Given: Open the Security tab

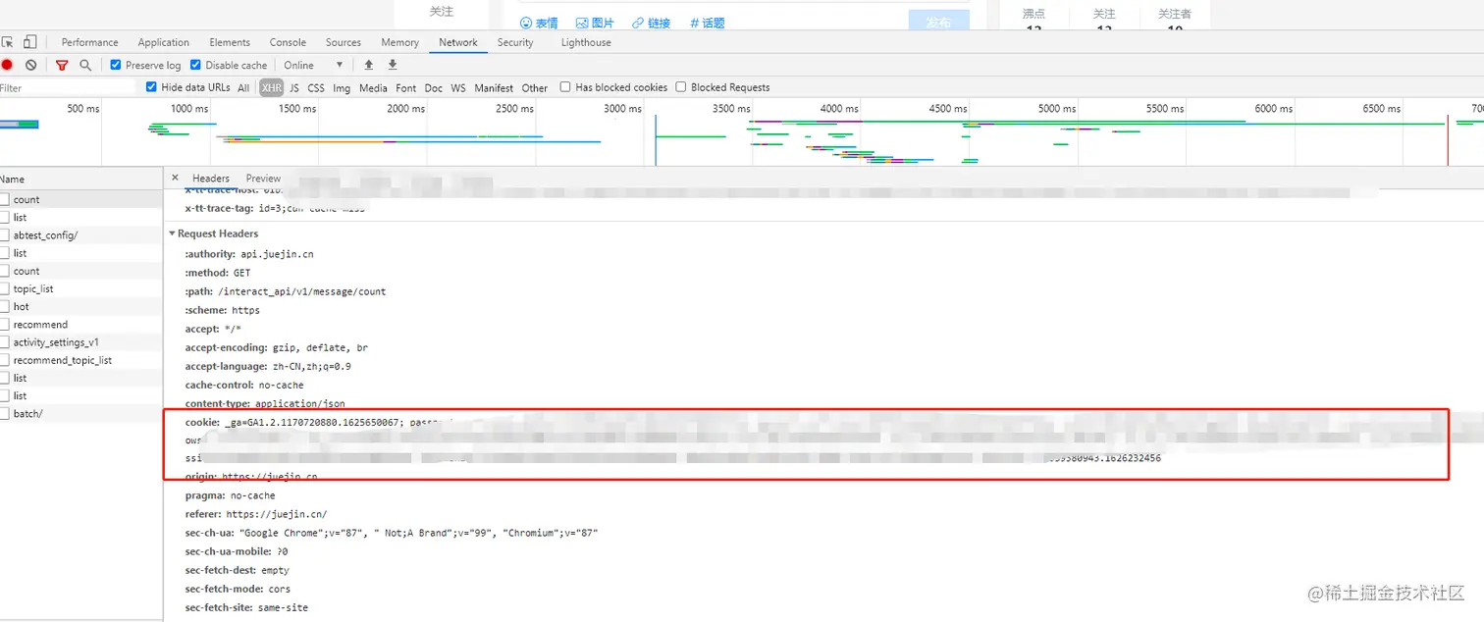Looking at the screenshot, I should click(x=515, y=42).
